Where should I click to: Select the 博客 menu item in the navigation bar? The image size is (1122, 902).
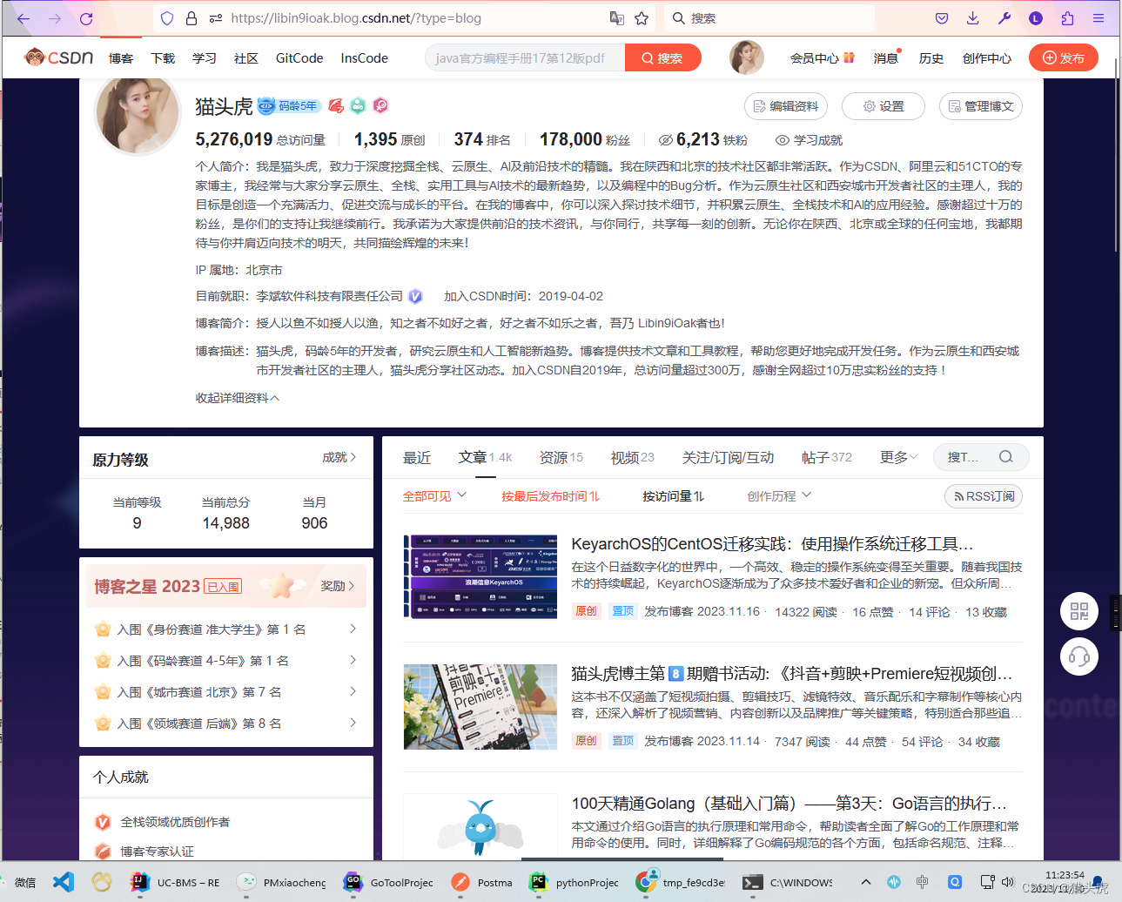click(x=120, y=57)
